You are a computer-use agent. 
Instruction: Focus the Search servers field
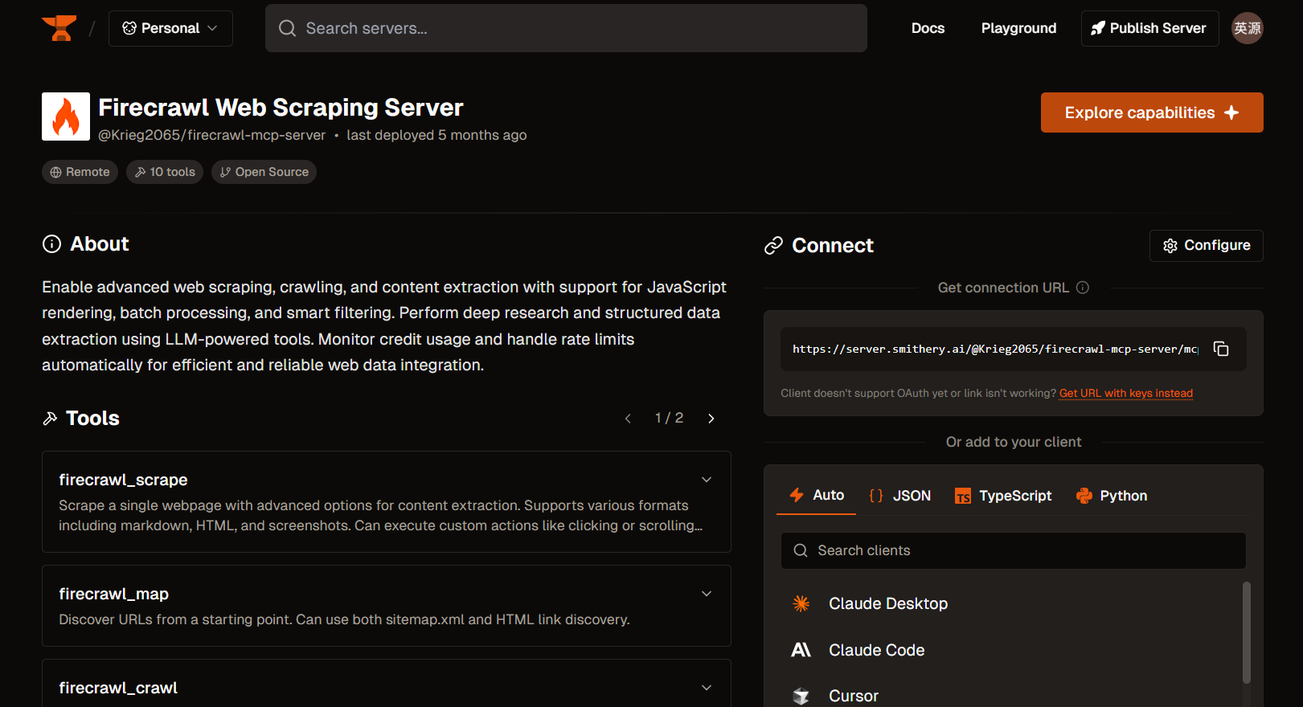point(566,28)
